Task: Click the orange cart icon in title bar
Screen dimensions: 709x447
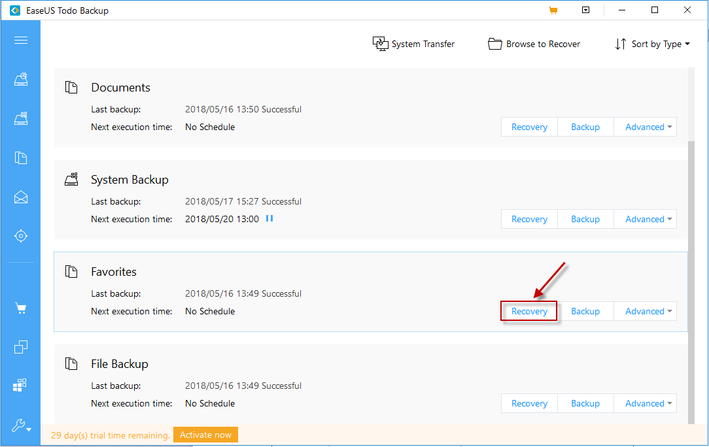Action: point(553,10)
